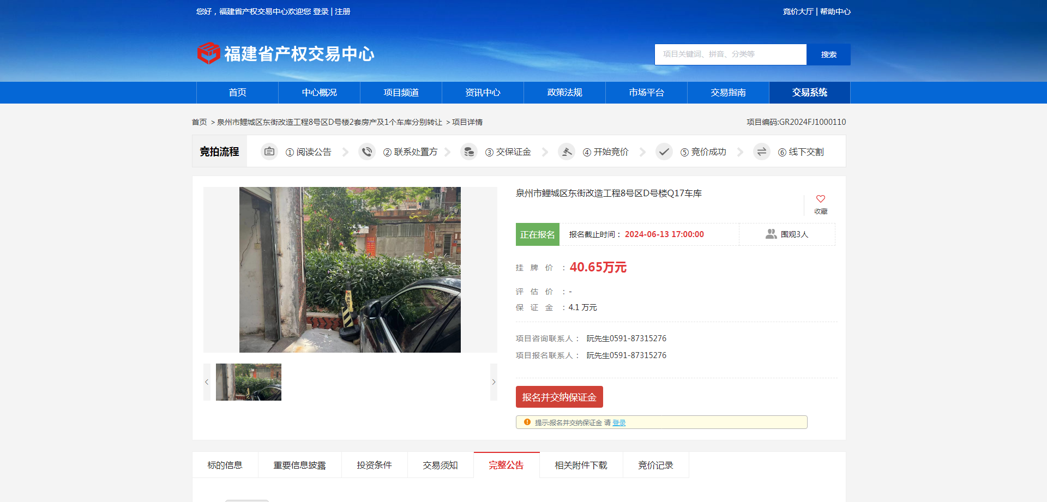The height and width of the screenshot is (502, 1047).
Task: Click deadline text 2024-06-13 17:00:00
Action: 664,234
